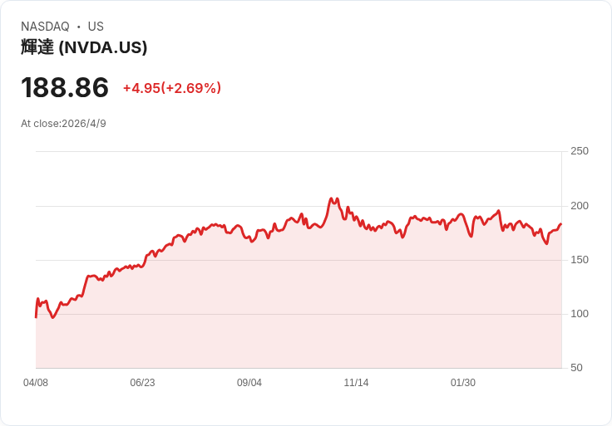Click the 01/30 date axis label
This screenshot has height=426, width=612.
point(463,383)
